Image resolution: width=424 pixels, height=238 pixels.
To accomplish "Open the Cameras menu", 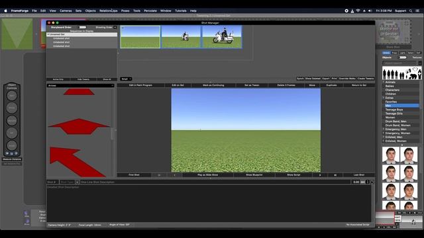I will [x=66, y=11].
